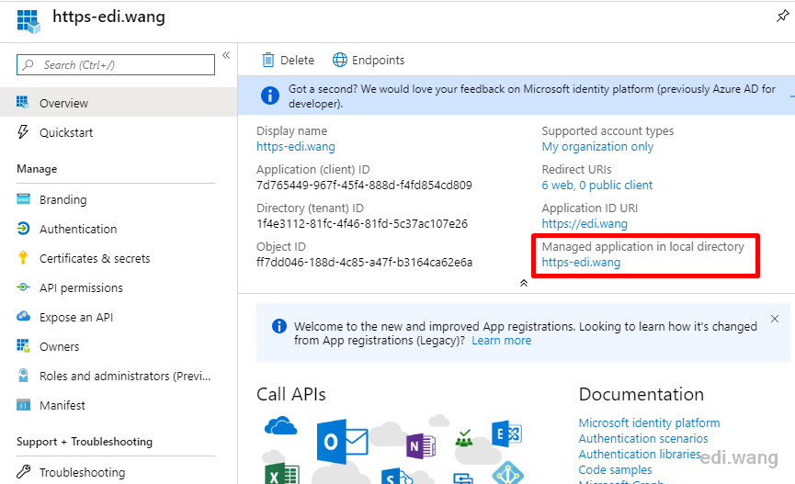This screenshot has height=484, width=795.
Task: Click the yellow key icon
Action: pos(23,257)
